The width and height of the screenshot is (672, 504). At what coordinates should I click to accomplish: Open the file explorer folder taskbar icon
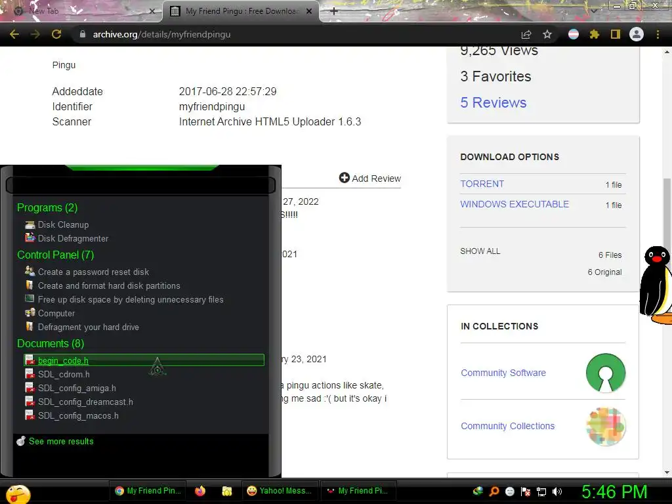tap(226, 491)
